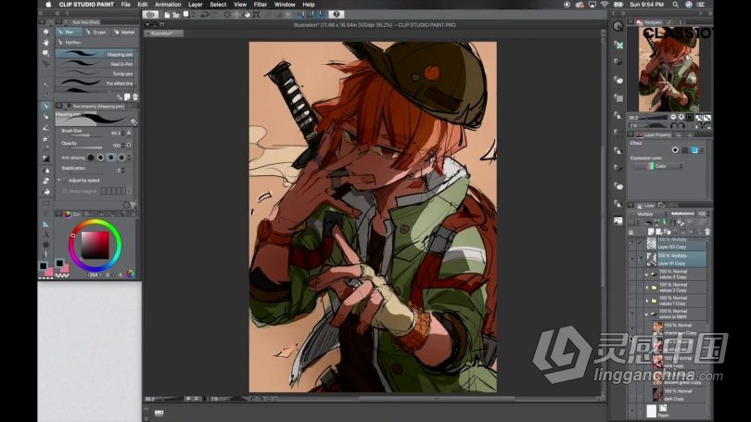This screenshot has height=422, width=751.
Task: Open the Layer menu
Action: pyautogui.click(x=196, y=5)
